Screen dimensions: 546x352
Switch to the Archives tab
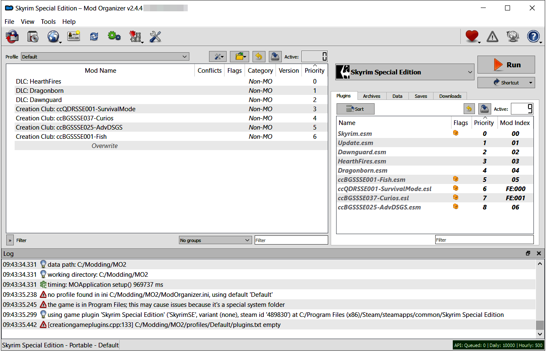(x=372, y=96)
